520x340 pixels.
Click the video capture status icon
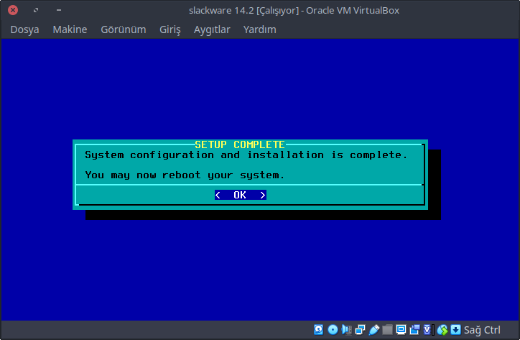pyautogui.click(x=414, y=330)
